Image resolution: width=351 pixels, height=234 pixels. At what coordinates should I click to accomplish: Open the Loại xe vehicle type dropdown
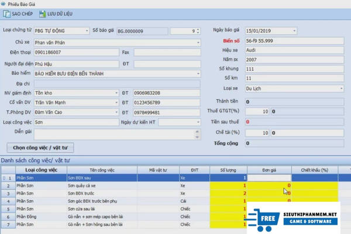click(341, 89)
